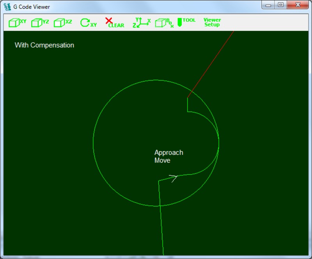
Task: Click the 'Approach Move' annotation text
Action: [168, 156]
